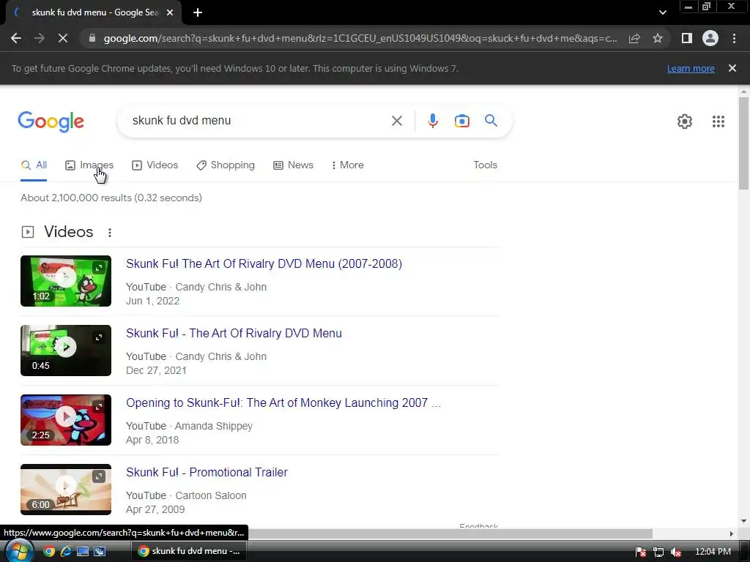This screenshot has height=562, width=750.
Task: View site information via lock icon
Action: click(x=92, y=38)
